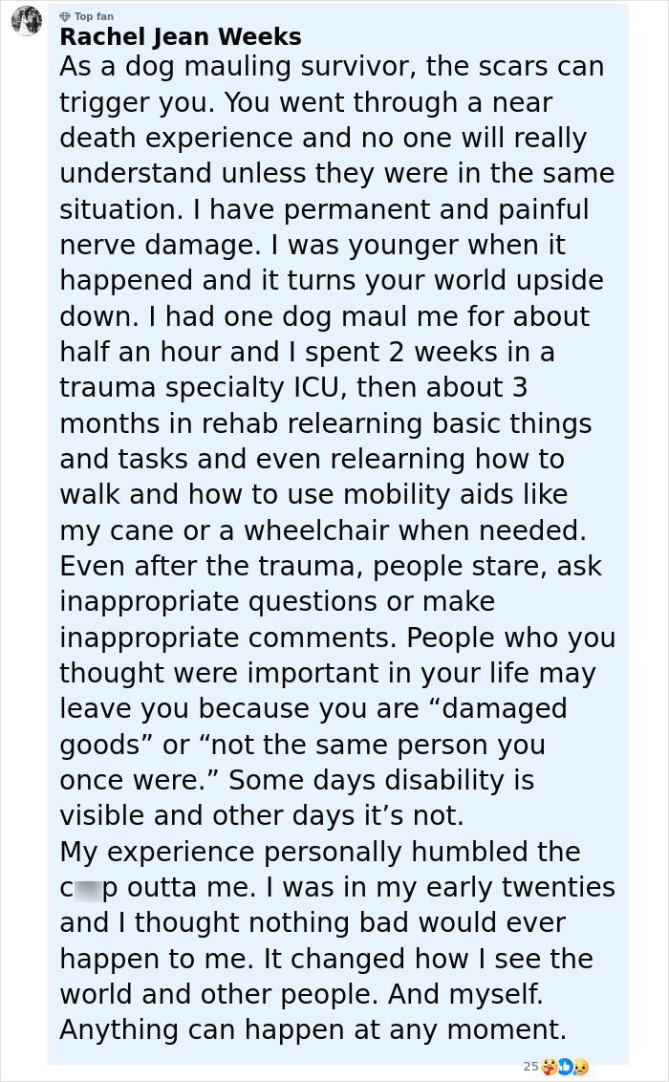Click the Care hug reaction emoji
669x1082 pixels.
tap(550, 1066)
